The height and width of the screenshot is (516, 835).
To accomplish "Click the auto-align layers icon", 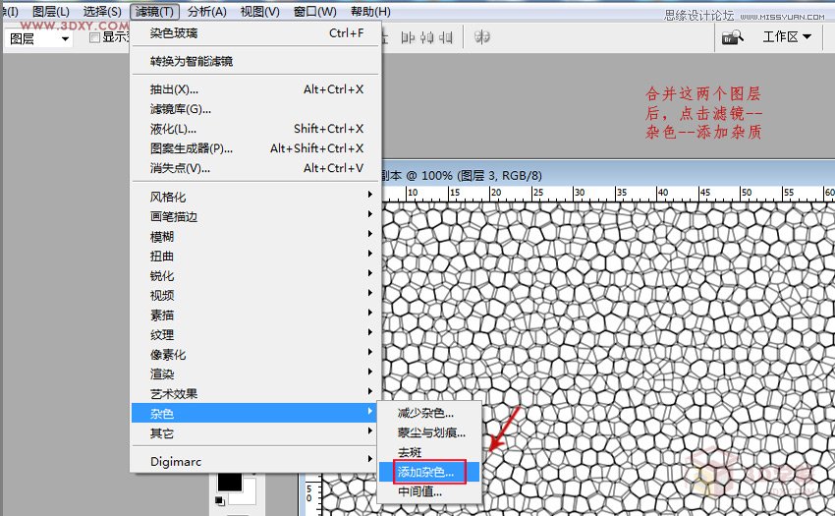I will click(x=482, y=37).
